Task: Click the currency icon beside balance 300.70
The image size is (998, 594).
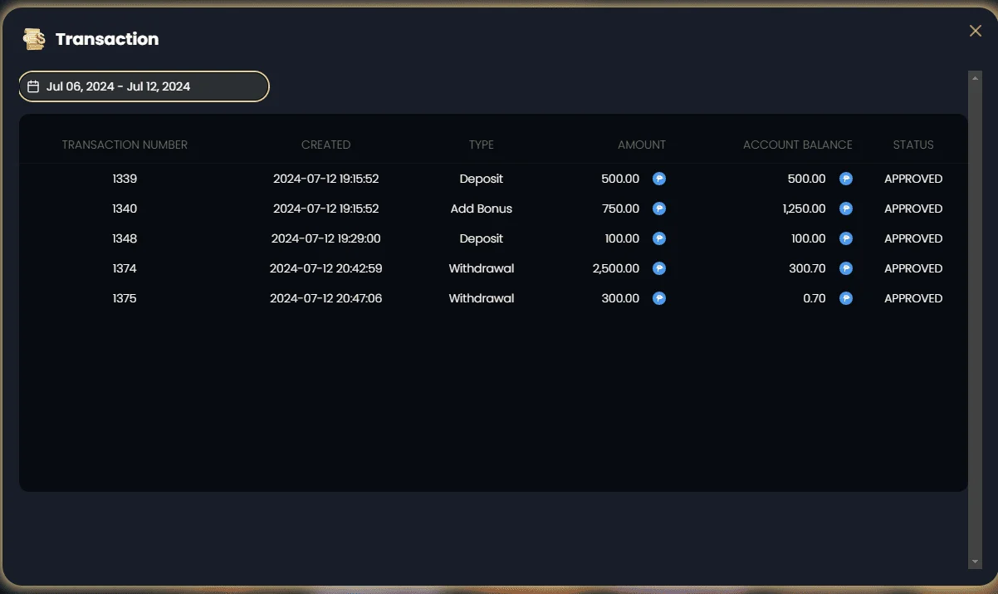Action: coord(846,268)
